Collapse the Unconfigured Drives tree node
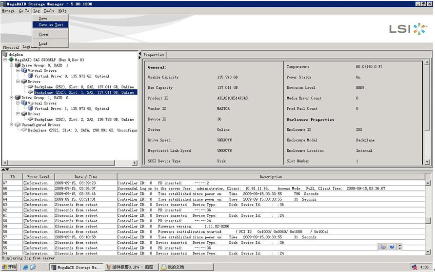 pos(11,125)
